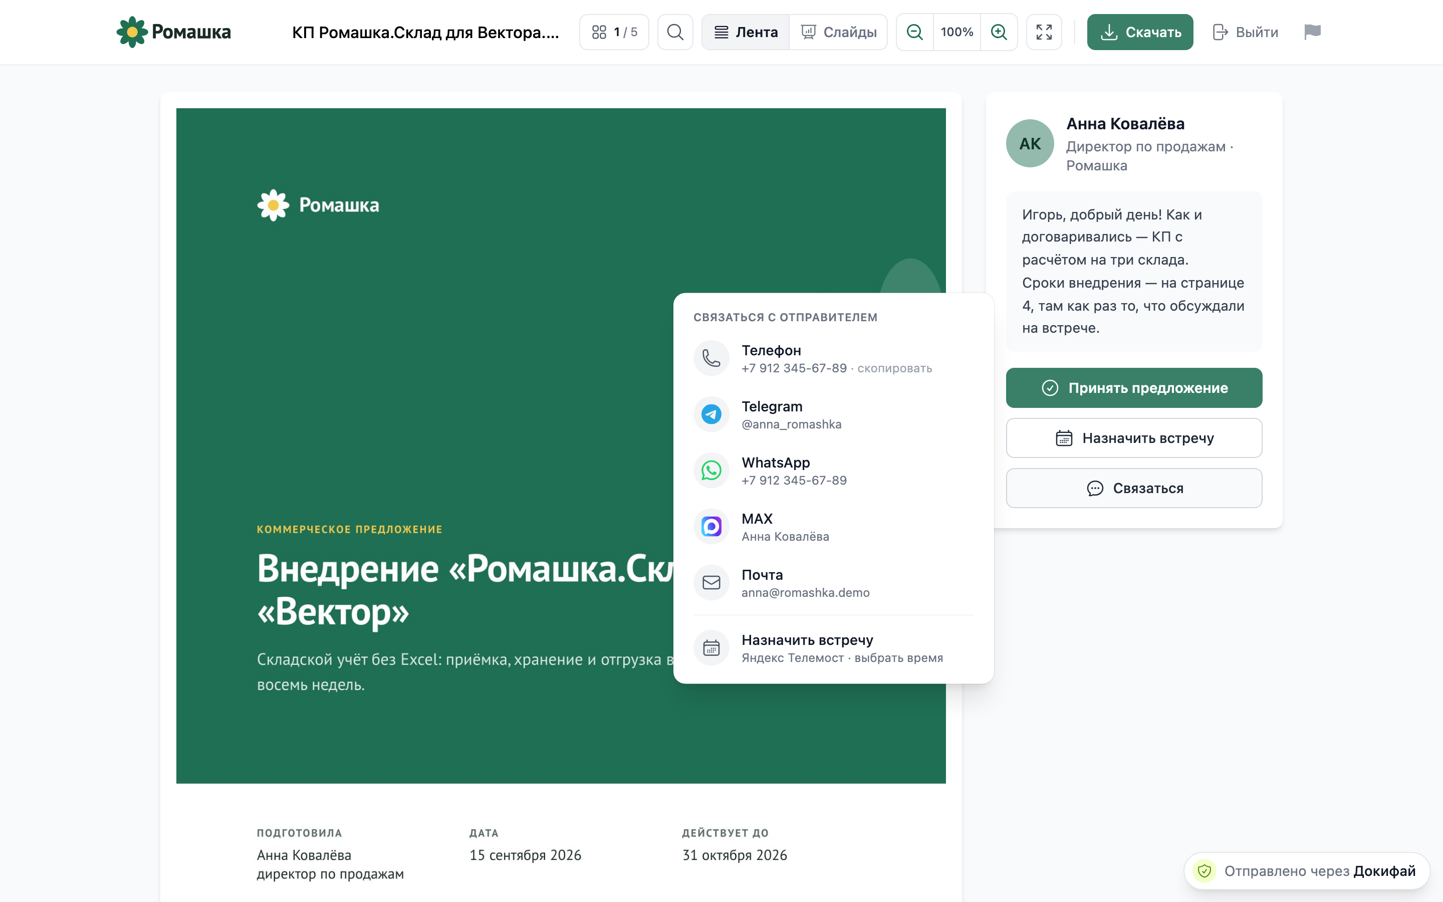Screen dimensions: 1443x902
Task: Open WhatsApp contact entry
Action: [834, 471]
